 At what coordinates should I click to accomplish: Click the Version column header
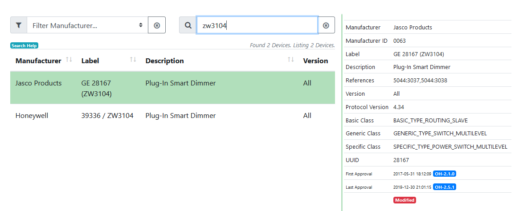[315, 61]
